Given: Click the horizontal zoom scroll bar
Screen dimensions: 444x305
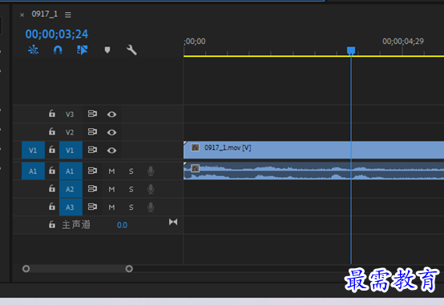Looking at the screenshot, I should tap(78, 268).
